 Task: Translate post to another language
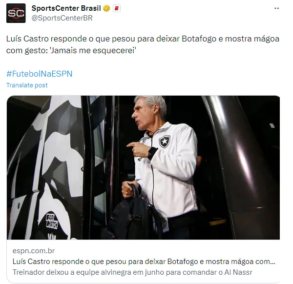[x=27, y=85]
